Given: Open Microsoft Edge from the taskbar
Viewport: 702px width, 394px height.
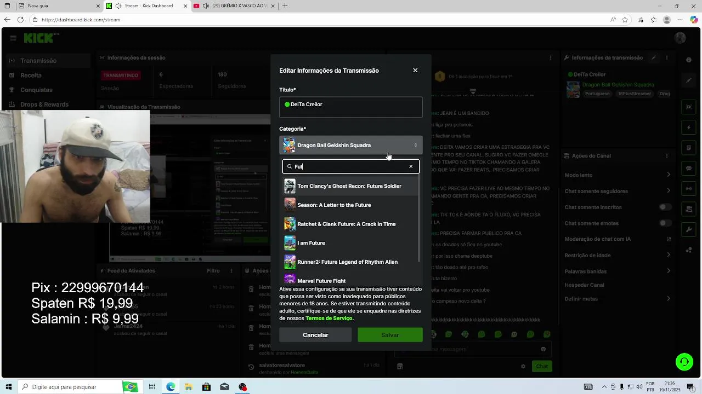Looking at the screenshot, I should tap(171, 387).
